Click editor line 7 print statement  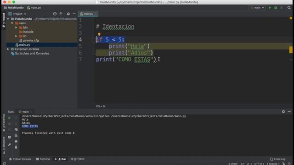click(126, 60)
